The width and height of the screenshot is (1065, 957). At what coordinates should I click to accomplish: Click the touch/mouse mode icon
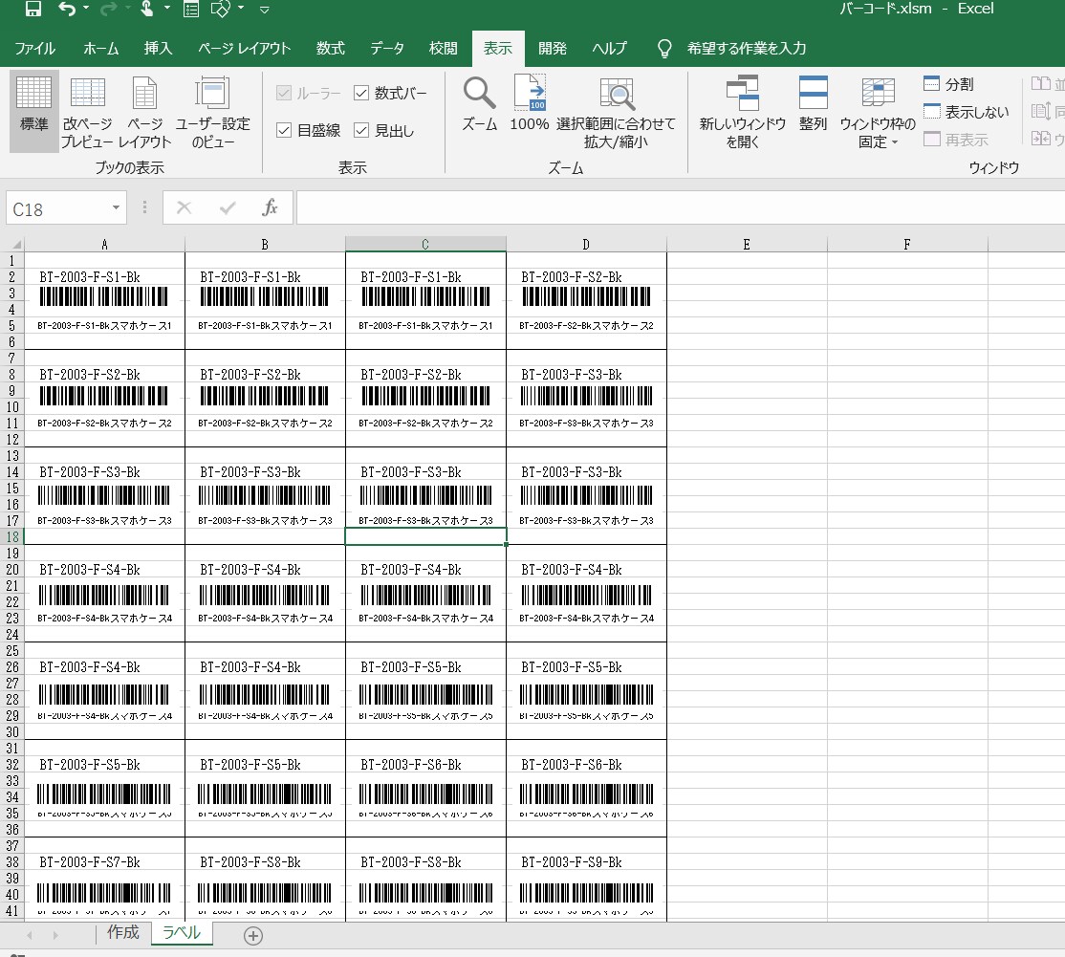[146, 9]
